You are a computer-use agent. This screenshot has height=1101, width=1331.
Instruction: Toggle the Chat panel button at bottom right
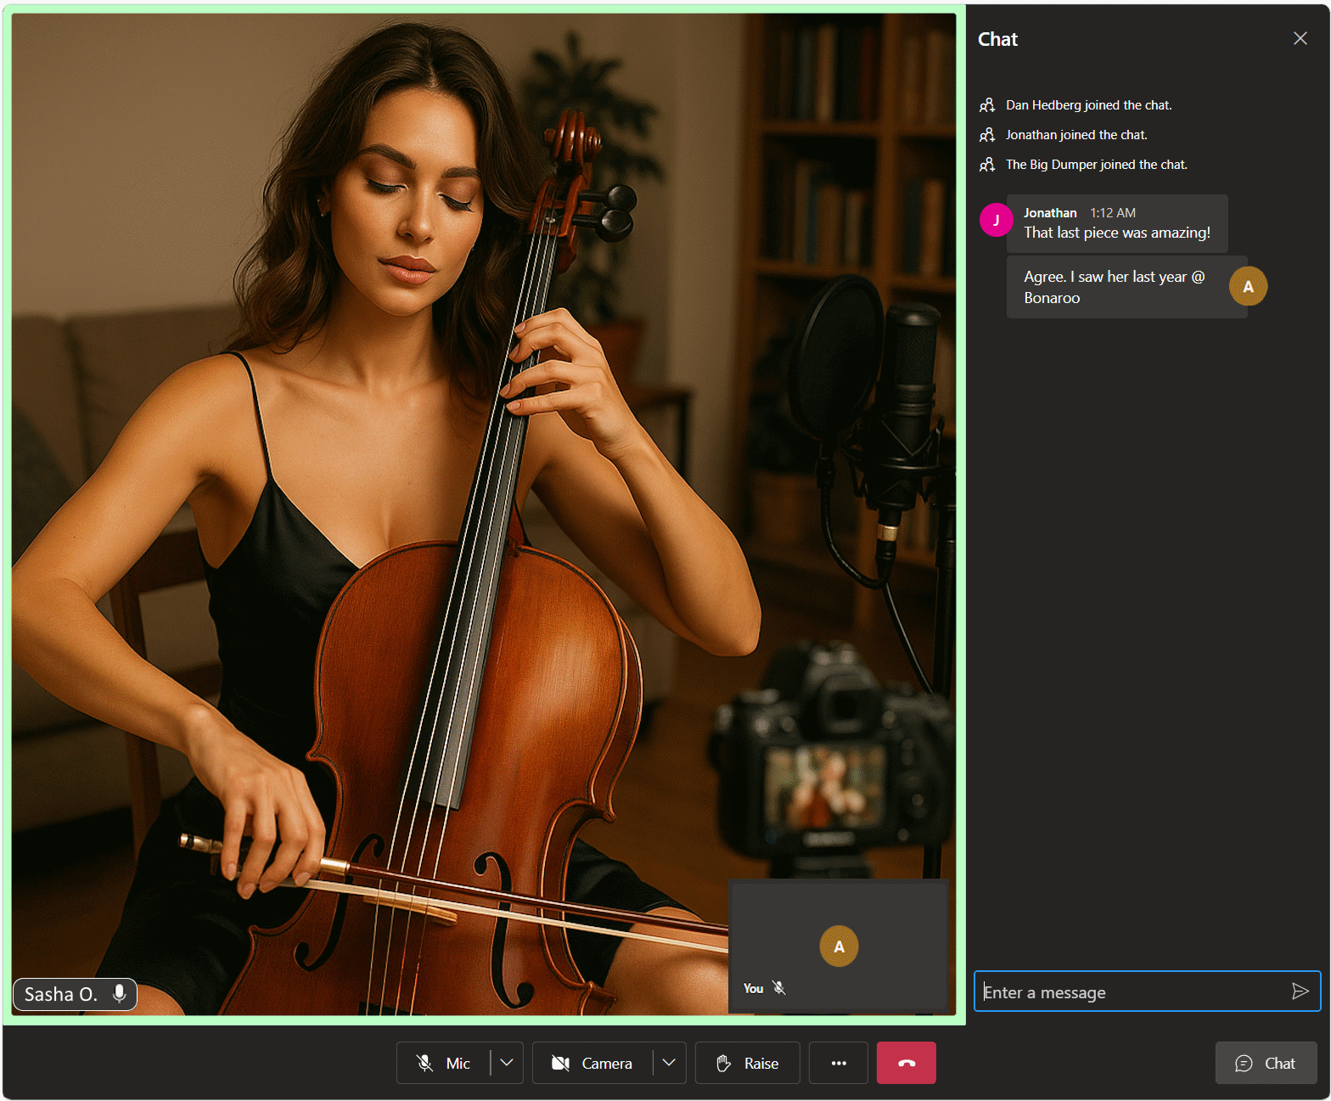click(1266, 1063)
